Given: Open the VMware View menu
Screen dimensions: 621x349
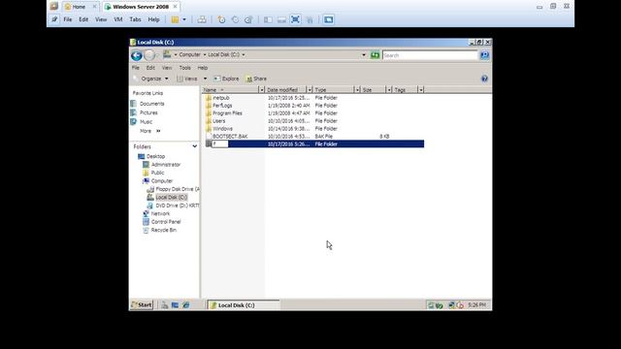Looking at the screenshot, I should (101, 19).
